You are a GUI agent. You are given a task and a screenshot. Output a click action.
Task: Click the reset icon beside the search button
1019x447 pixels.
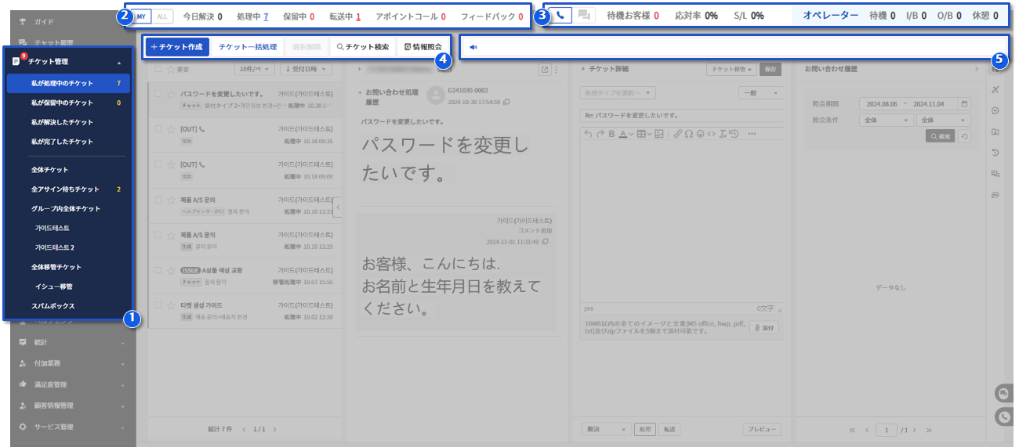[x=964, y=136]
